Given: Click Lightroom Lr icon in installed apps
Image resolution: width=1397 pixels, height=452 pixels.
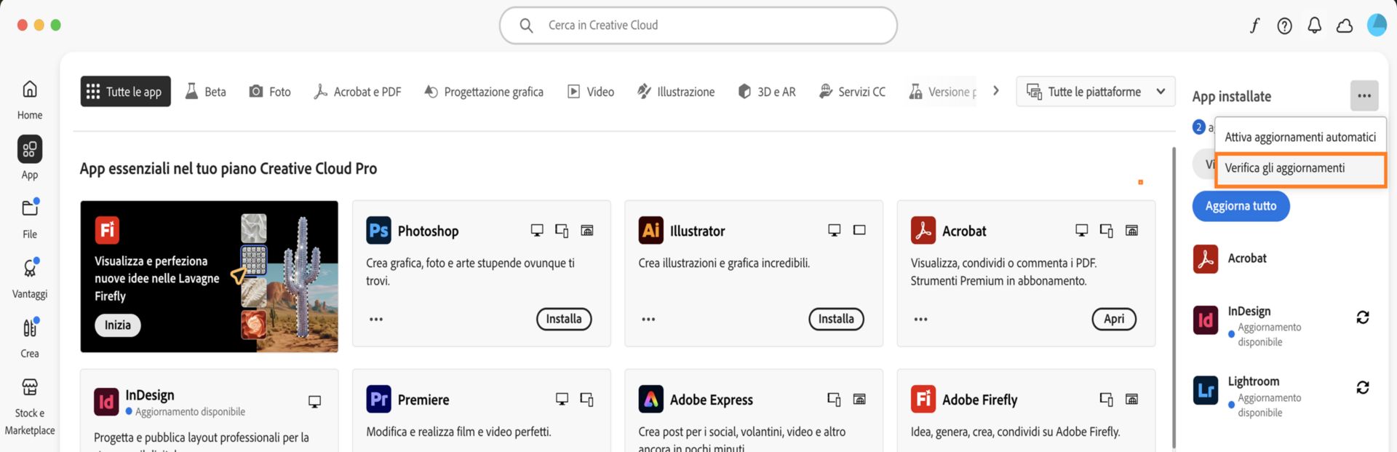Looking at the screenshot, I should (1206, 391).
